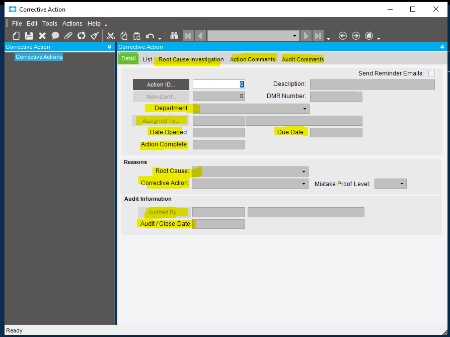The width and height of the screenshot is (450, 337).
Task: Click the Refresh arrows icon
Action: [x=82, y=36]
